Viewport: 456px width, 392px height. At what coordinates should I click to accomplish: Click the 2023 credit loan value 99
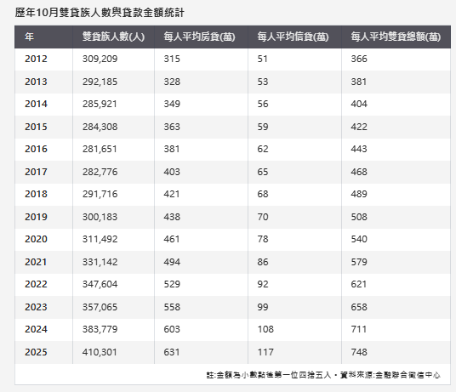point(263,307)
